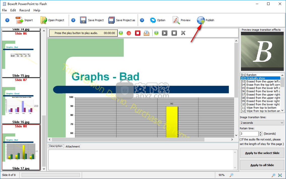Open the Edit menu

pyautogui.click(x=13, y=10)
